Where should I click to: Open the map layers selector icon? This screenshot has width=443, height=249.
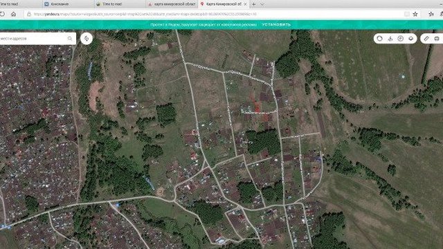click(410, 39)
